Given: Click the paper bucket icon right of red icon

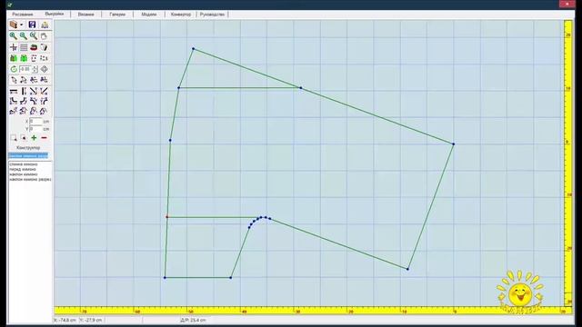Looking at the screenshot, I should pos(44,47).
